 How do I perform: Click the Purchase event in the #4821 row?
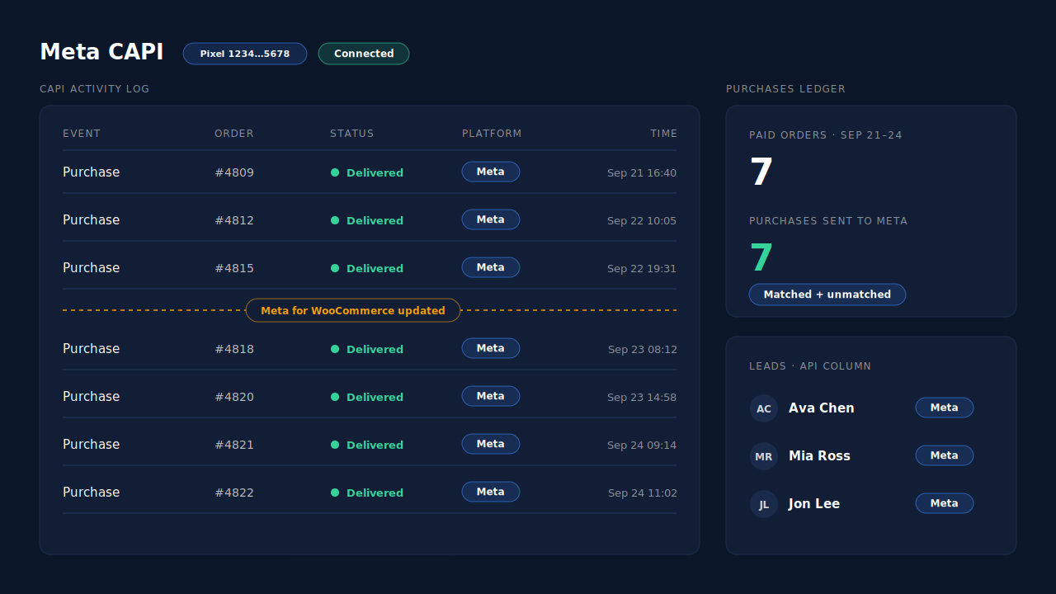click(92, 445)
